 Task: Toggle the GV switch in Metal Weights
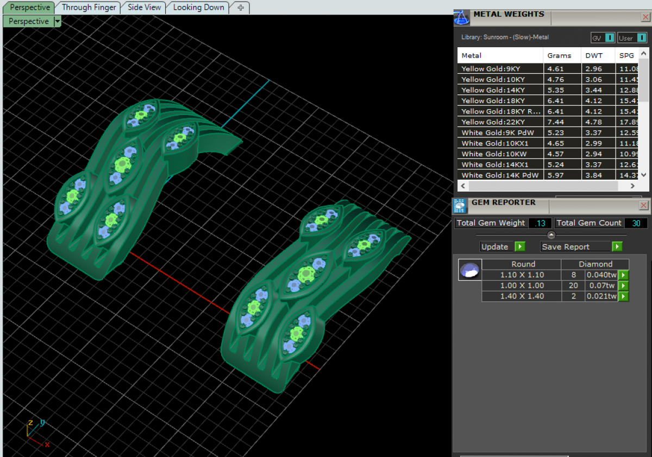click(x=610, y=37)
